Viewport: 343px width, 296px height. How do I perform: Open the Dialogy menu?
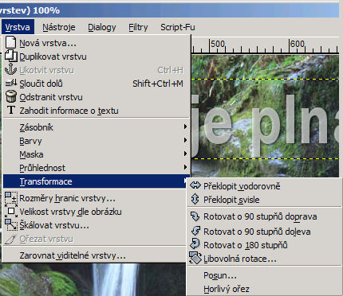(102, 27)
